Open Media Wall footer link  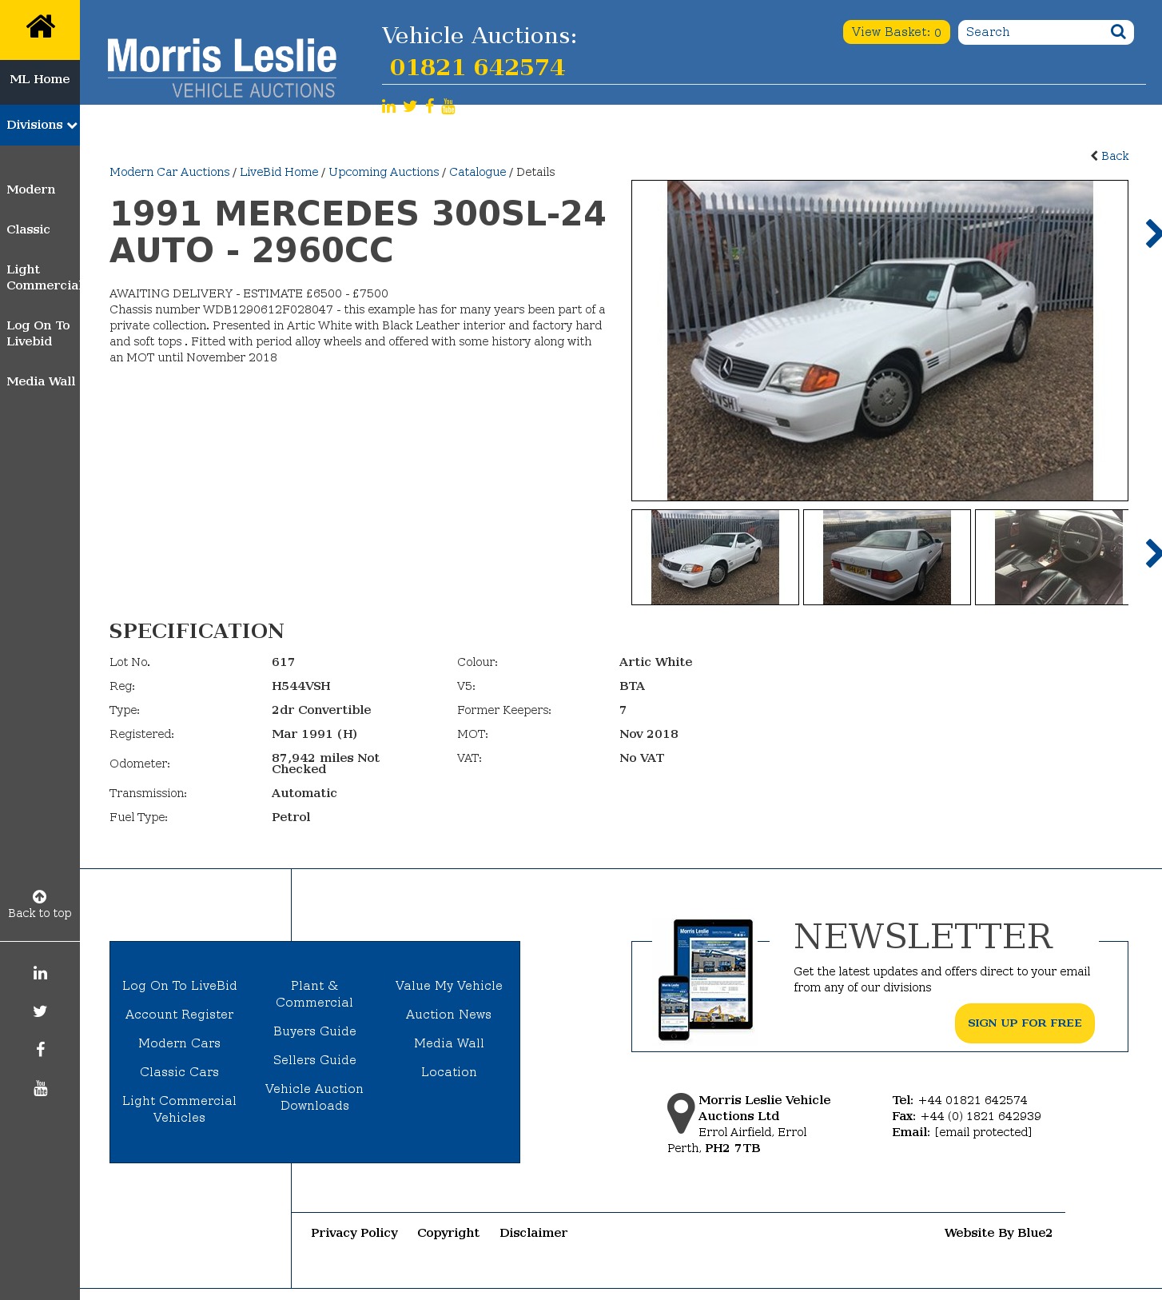(x=448, y=1043)
